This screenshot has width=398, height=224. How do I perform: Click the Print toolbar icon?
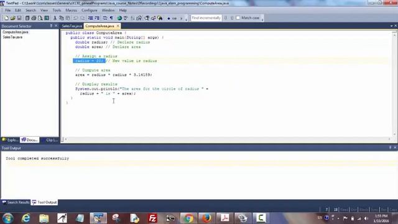pos(34,18)
